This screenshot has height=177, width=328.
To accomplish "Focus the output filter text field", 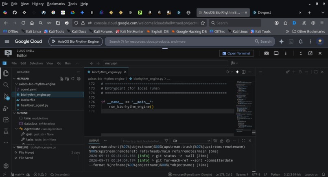I will (143, 141).
